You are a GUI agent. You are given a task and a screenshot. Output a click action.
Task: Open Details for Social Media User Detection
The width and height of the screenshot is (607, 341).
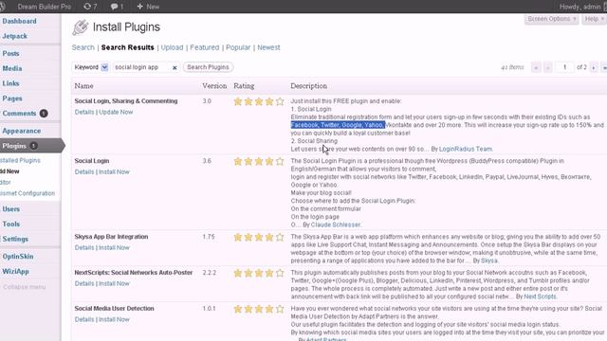84,320
